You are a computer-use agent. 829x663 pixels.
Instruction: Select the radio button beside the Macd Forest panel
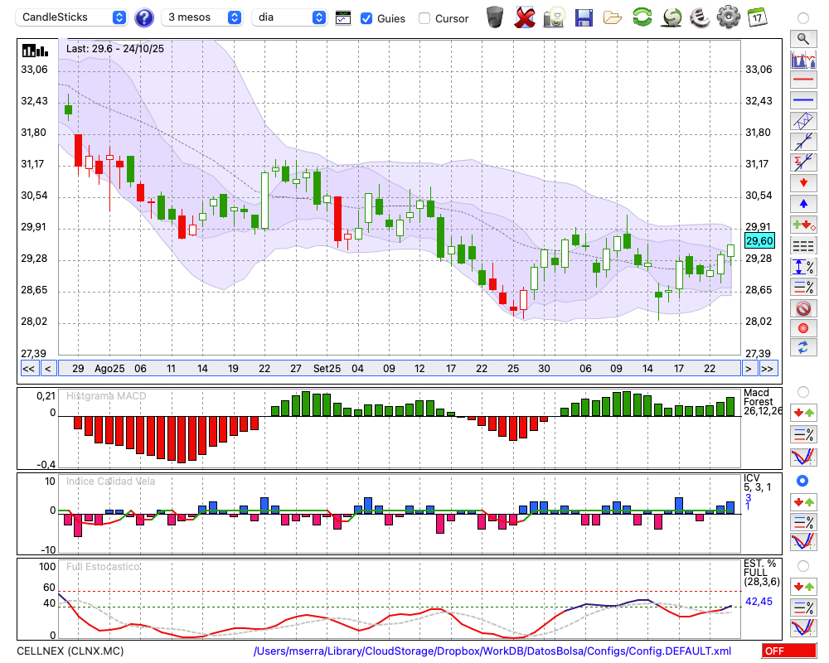click(x=802, y=391)
